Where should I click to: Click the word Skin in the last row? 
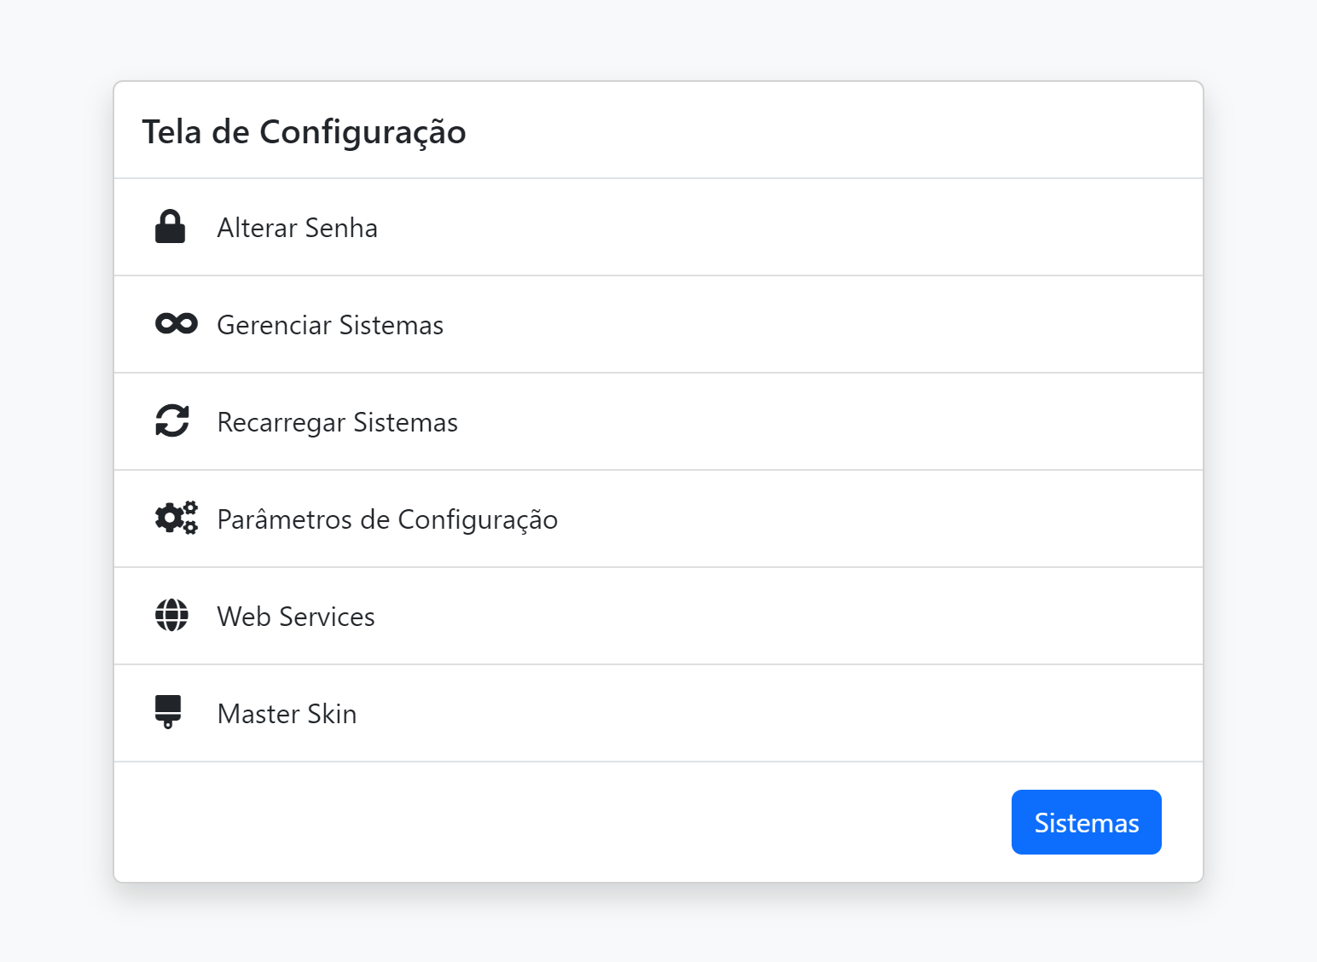(x=332, y=714)
